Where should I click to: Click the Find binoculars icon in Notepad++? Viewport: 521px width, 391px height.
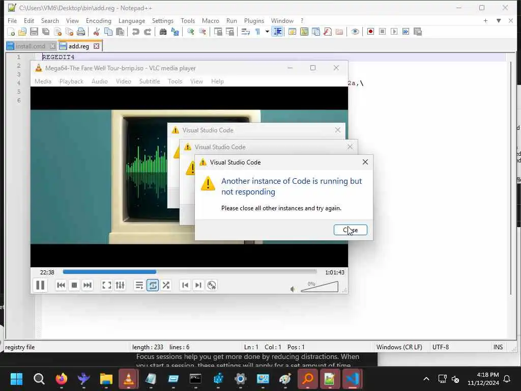pyautogui.click(x=163, y=32)
